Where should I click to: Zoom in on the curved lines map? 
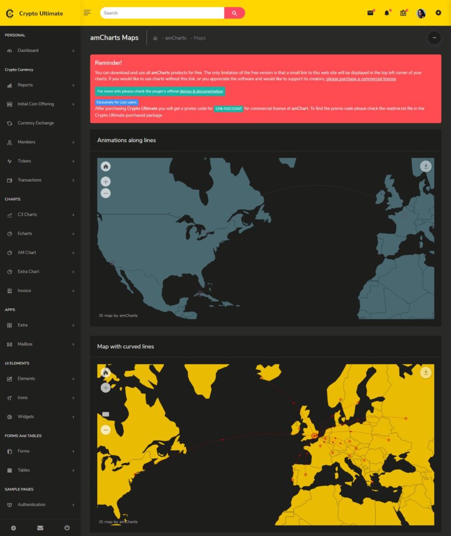click(x=106, y=388)
